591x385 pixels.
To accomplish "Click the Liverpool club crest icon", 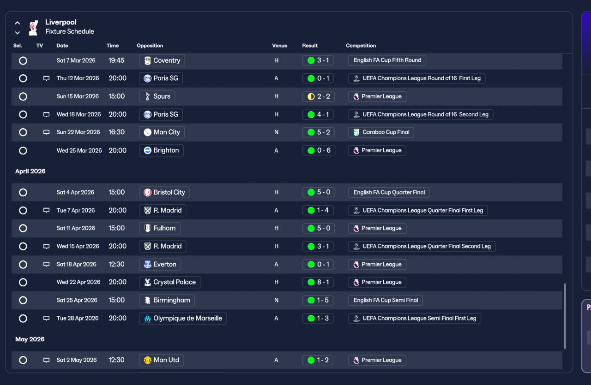I will 33,27.
